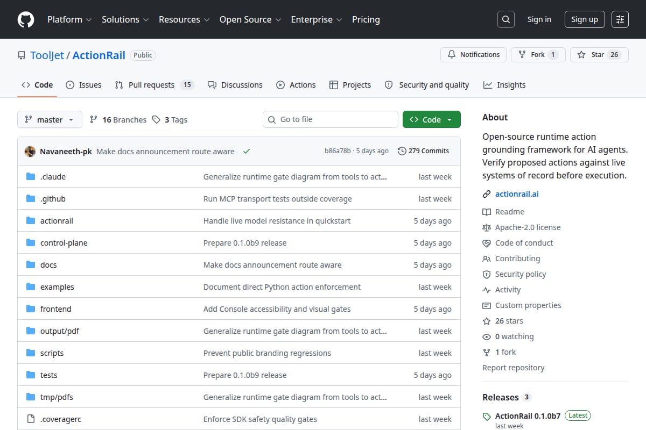Click the green check status icon
Screen dimensions: 646x430
247,152
